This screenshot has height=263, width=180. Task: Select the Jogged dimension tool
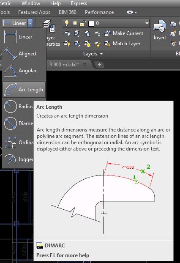[x=18, y=159]
